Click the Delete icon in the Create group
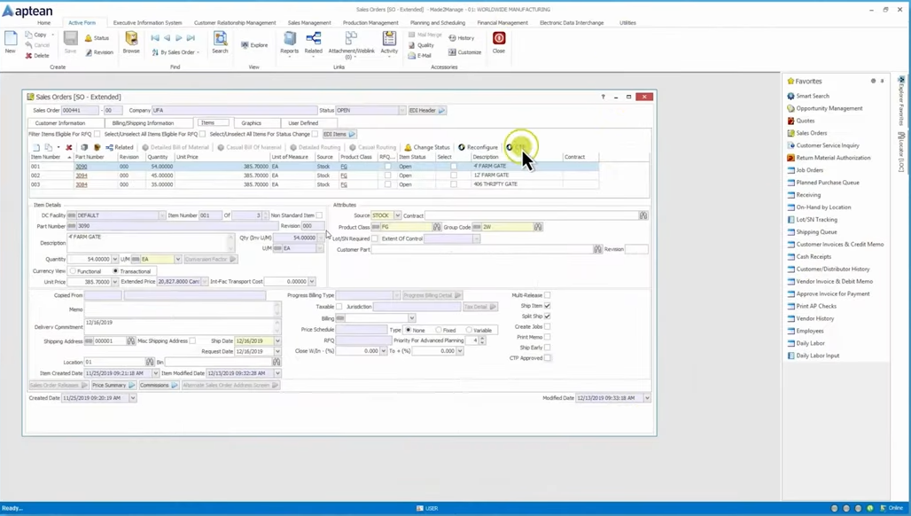This screenshot has width=911, height=516. coord(40,55)
